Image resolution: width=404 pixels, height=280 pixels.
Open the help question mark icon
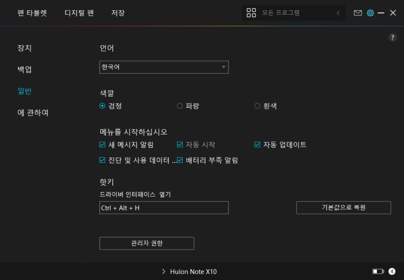(393, 38)
